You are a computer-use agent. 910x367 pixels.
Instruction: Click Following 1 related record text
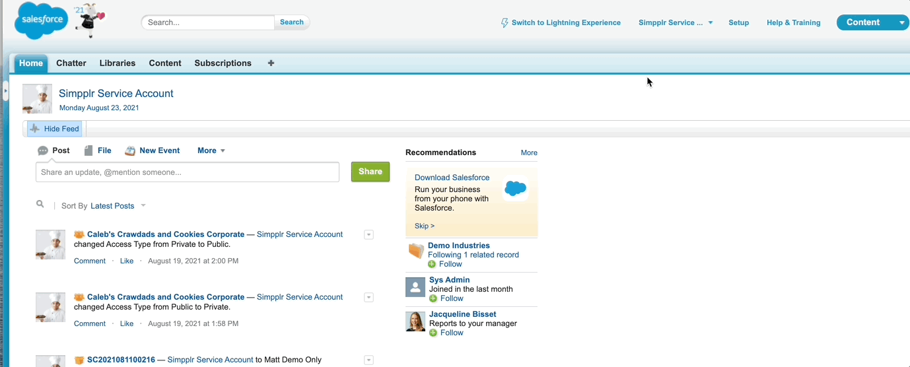click(x=473, y=255)
